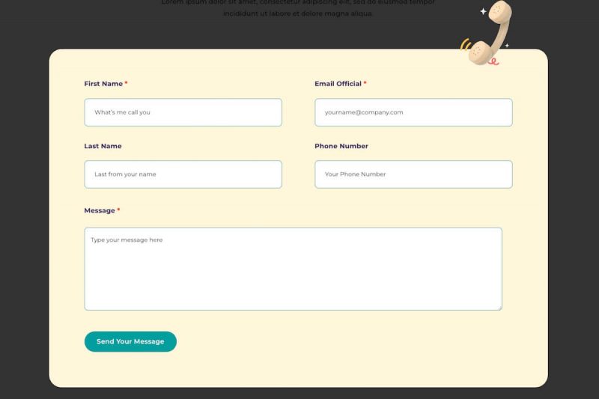Click the Email Official label

click(x=338, y=84)
